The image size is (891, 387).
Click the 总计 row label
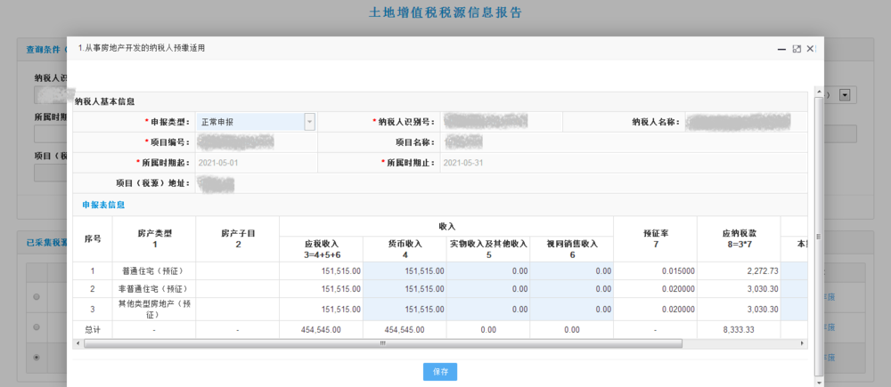(92, 330)
